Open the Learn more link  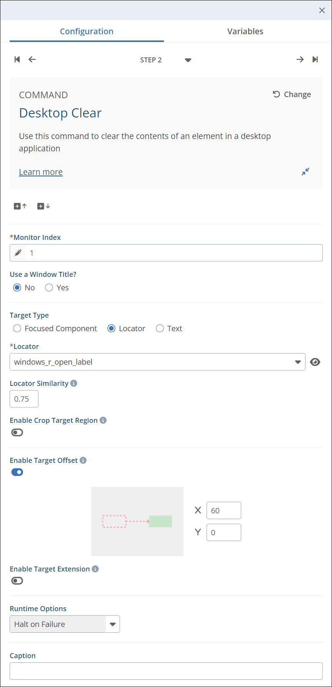(41, 172)
